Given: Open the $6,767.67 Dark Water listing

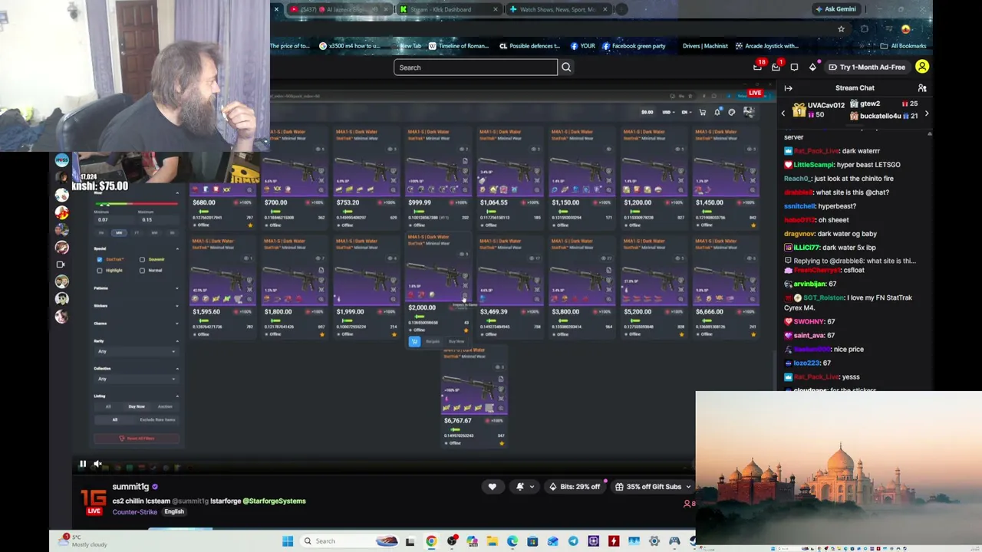Looking at the screenshot, I should click(x=474, y=397).
